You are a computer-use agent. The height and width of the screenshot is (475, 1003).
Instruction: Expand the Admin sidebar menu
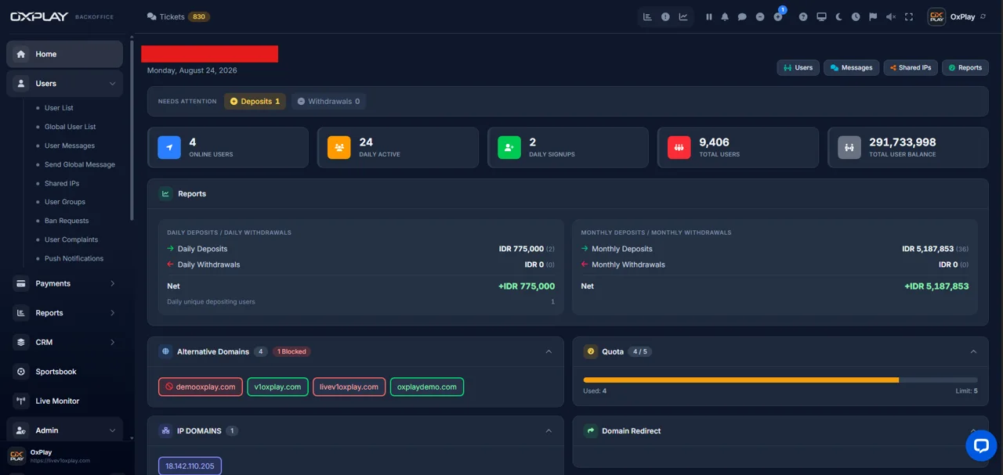(64, 430)
